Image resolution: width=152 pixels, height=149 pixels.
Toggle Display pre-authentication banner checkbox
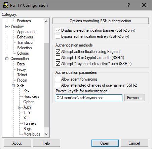[x=58, y=30]
